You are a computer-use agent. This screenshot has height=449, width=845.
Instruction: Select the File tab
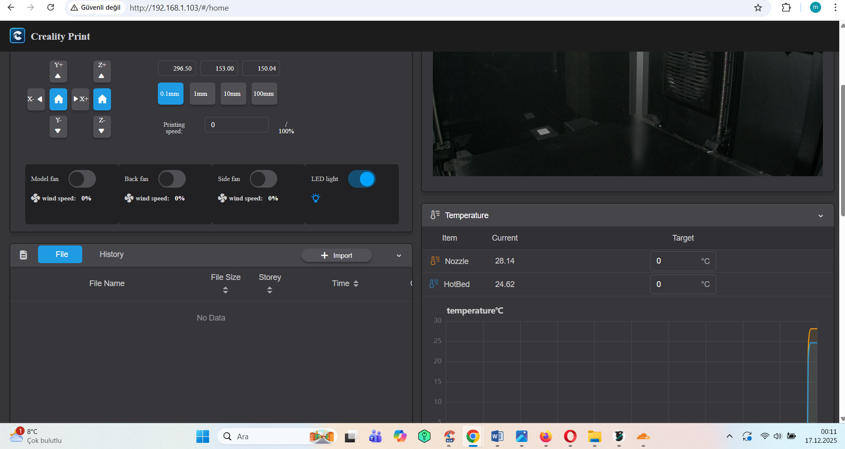(x=60, y=254)
